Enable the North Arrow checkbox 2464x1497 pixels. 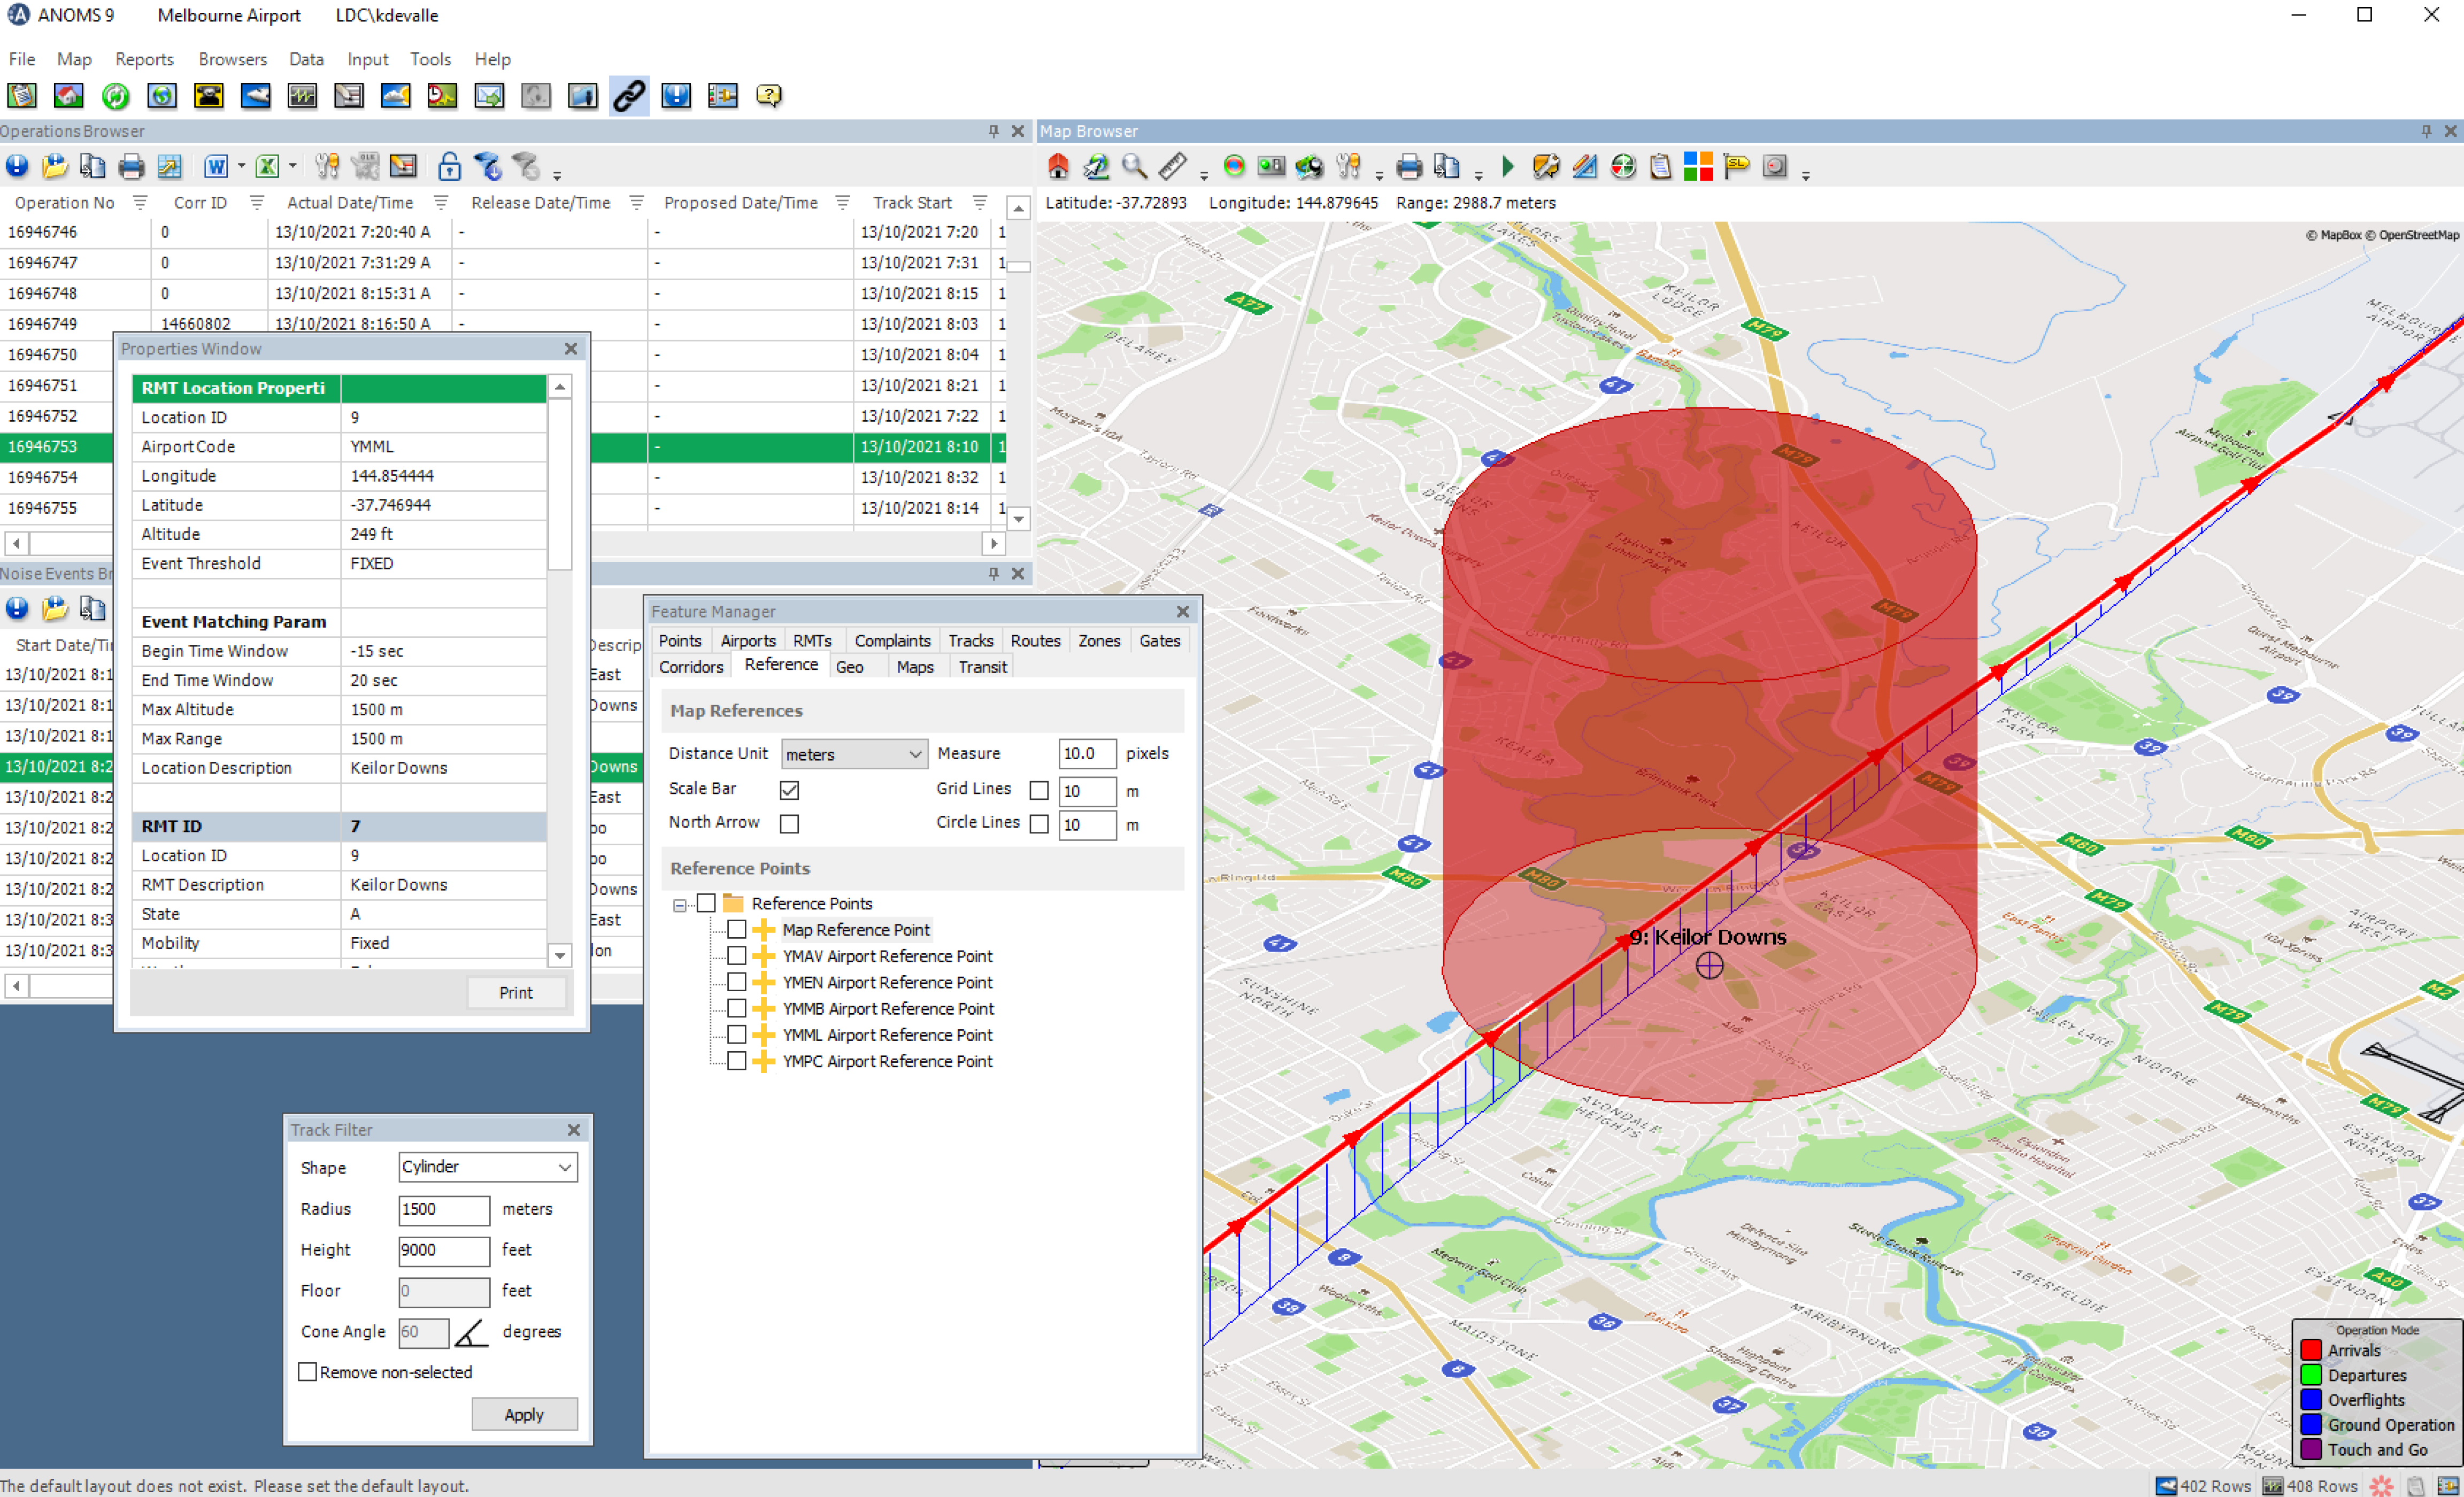click(789, 824)
